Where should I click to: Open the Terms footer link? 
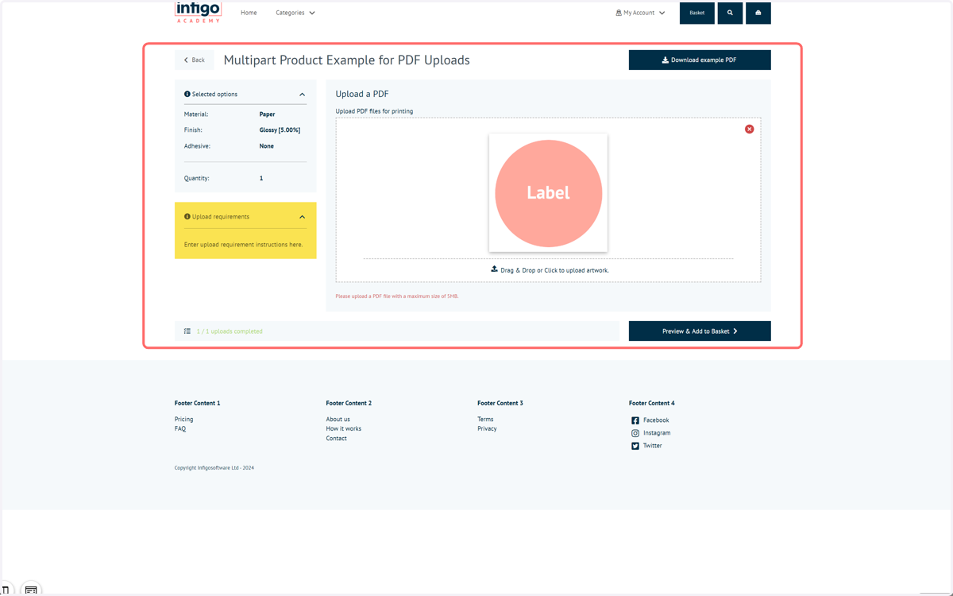click(x=485, y=419)
